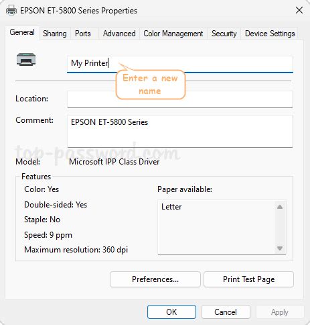The image size is (310, 325).
Task: Open the Ports tab
Action: [83, 34]
